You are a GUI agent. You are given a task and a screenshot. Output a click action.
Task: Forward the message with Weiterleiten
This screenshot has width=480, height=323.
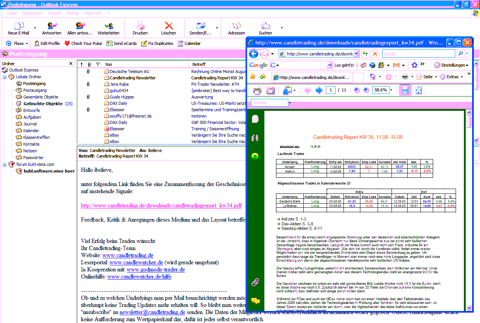coord(108,28)
